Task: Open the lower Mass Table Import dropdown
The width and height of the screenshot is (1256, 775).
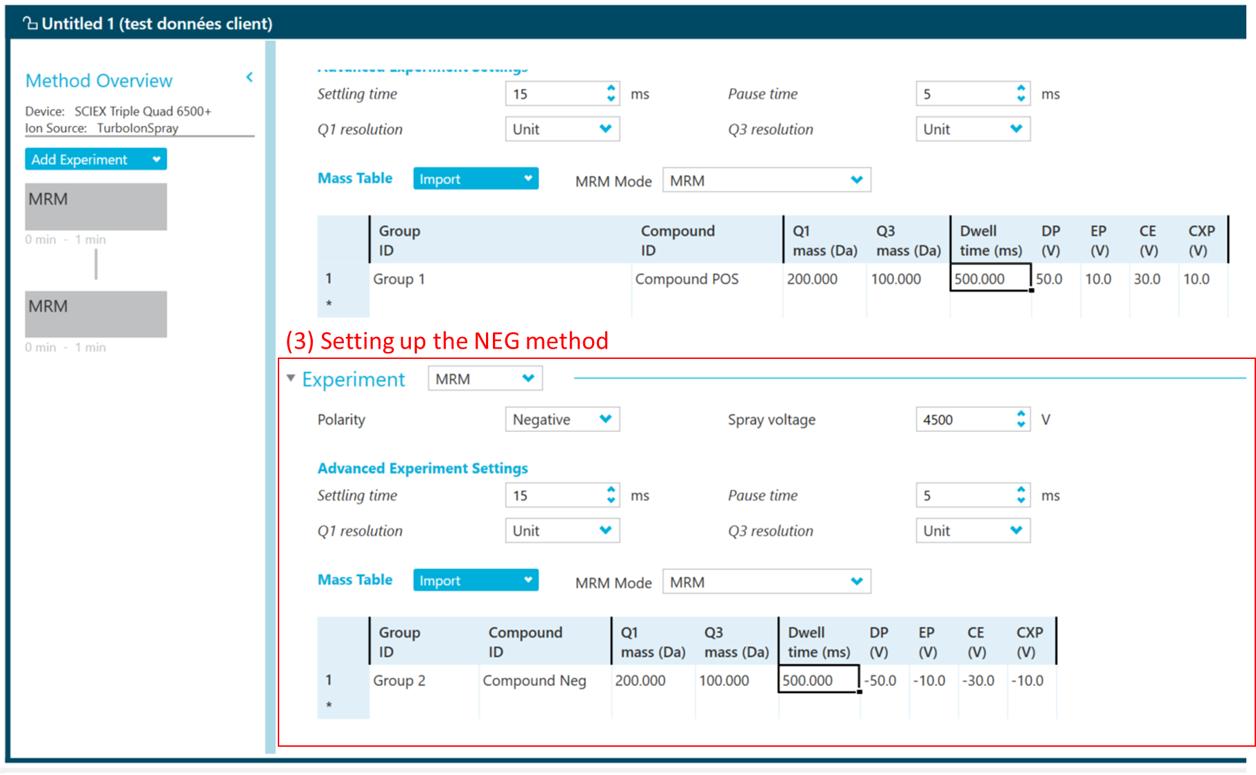Action: (476, 581)
